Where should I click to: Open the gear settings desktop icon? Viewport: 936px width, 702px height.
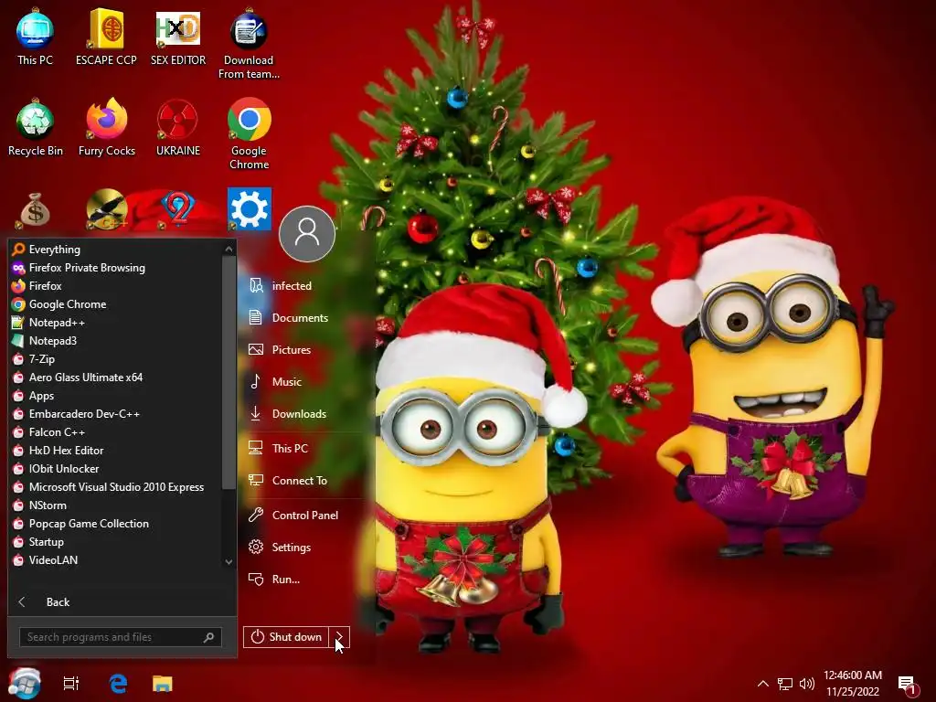coord(249,209)
